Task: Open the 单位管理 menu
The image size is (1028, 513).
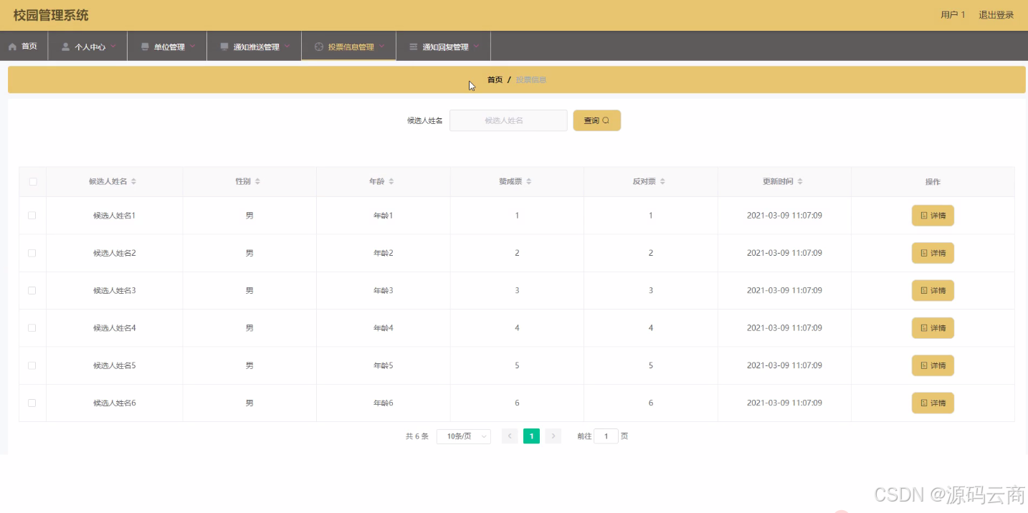Action: (x=167, y=46)
